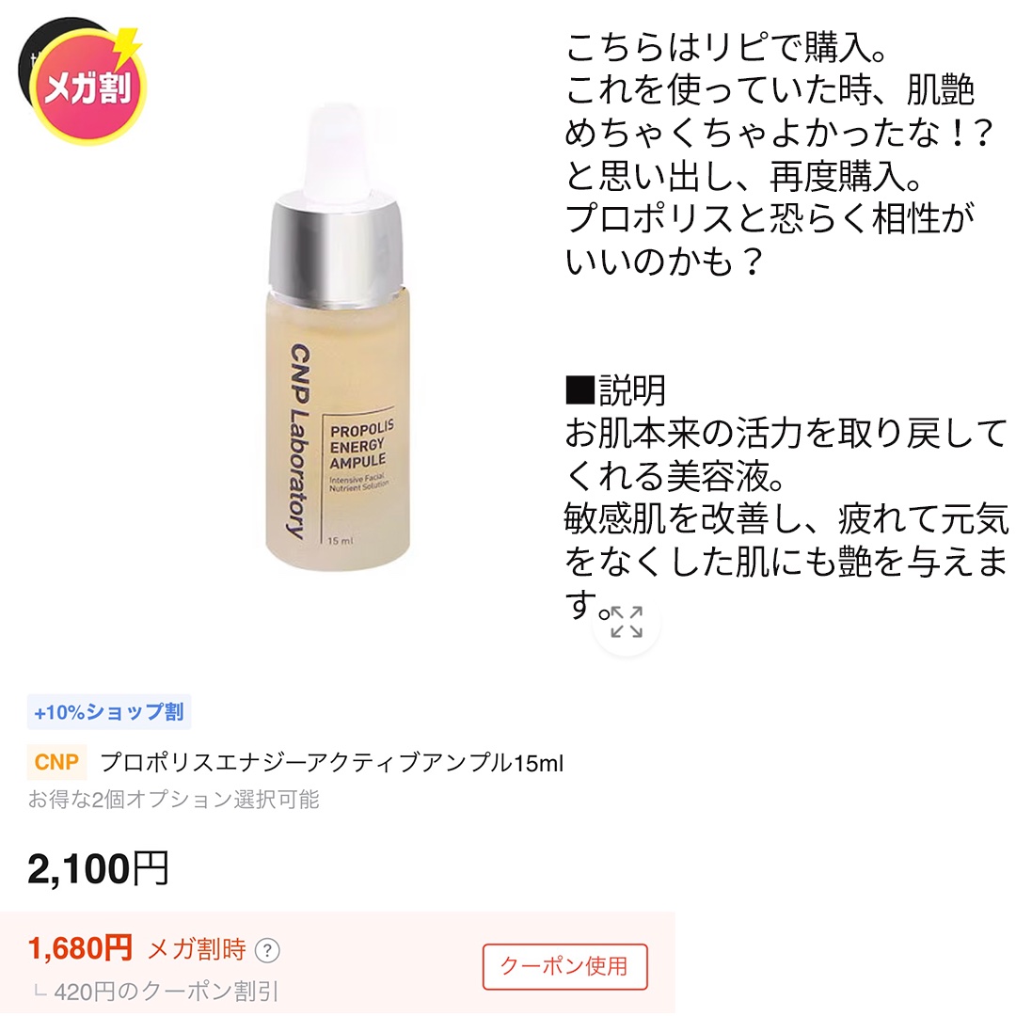Image resolution: width=1016 pixels, height=1016 pixels.
Task: Click the メガ割時 red label text
Action: coord(197,949)
